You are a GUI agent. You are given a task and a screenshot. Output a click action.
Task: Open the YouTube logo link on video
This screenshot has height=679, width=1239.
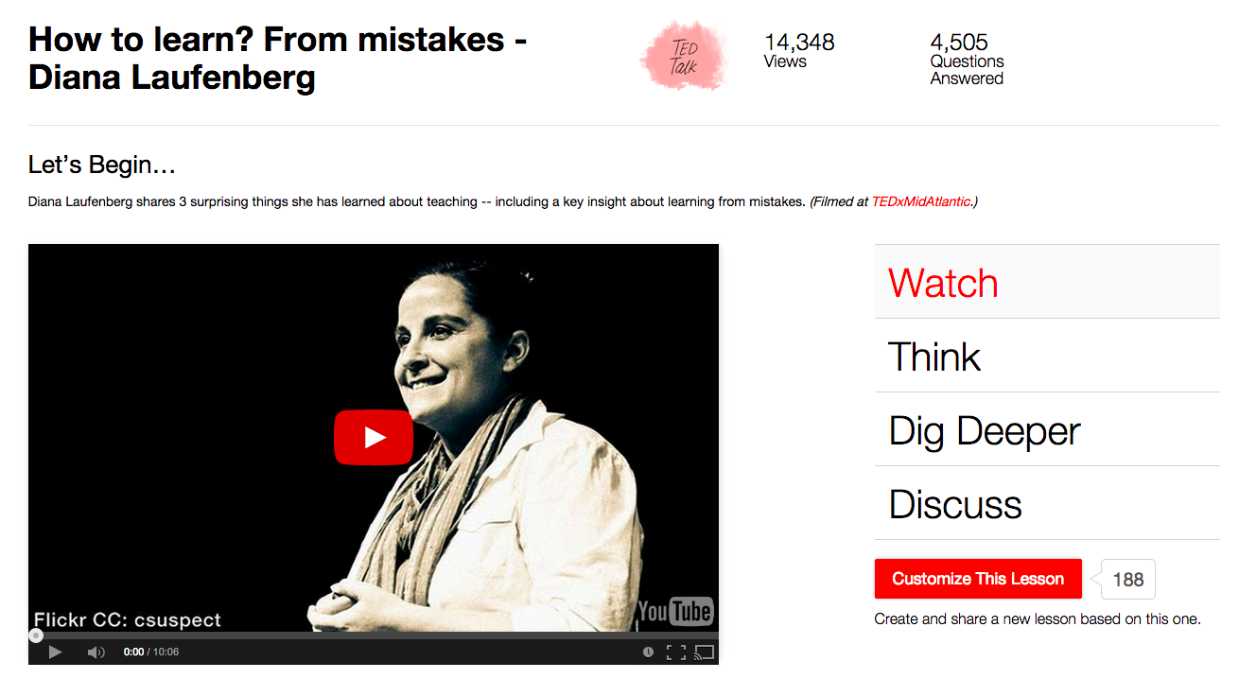pos(675,611)
